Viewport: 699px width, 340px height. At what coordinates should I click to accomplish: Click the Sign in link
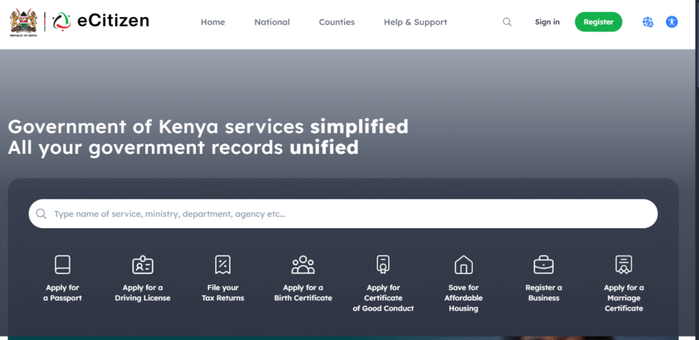pyautogui.click(x=547, y=22)
